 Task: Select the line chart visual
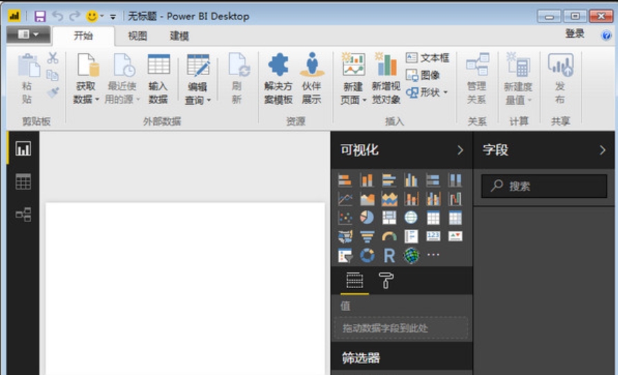(x=345, y=199)
